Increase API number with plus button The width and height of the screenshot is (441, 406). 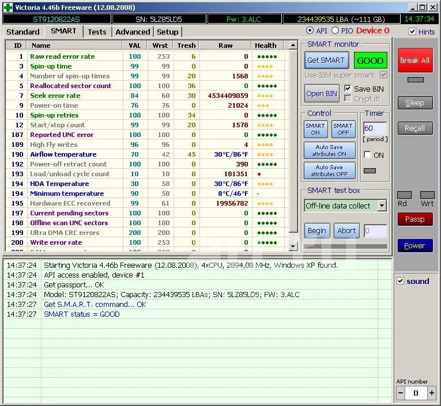[431, 393]
